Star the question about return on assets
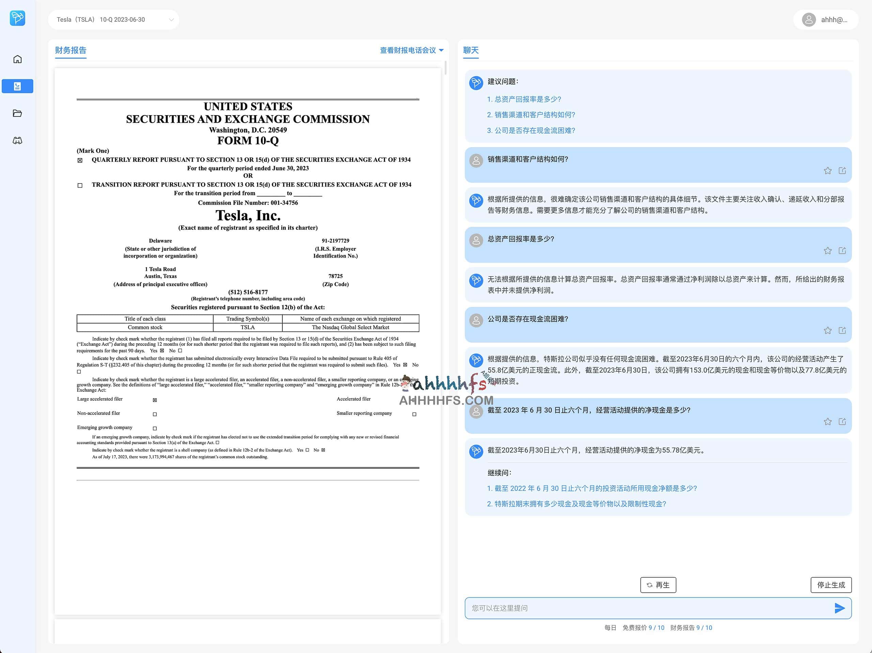 827,251
